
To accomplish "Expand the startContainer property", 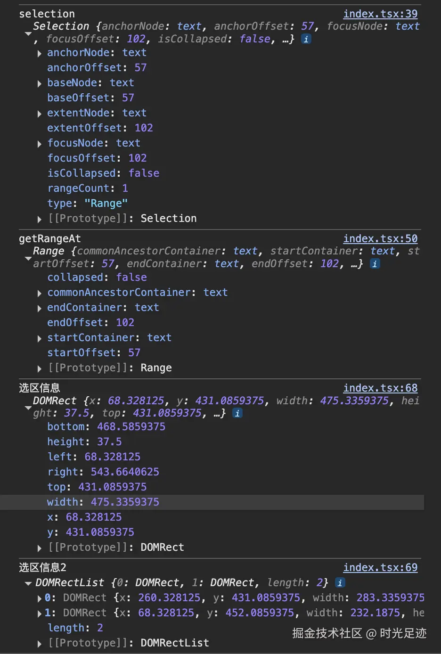I will point(40,338).
